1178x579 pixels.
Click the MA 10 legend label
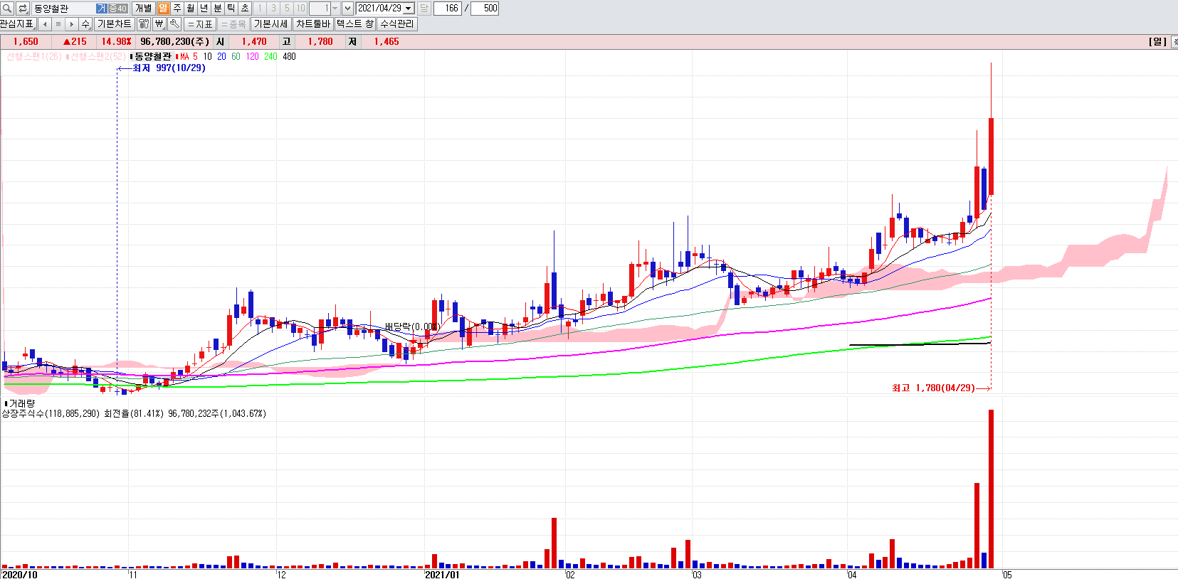coord(207,57)
